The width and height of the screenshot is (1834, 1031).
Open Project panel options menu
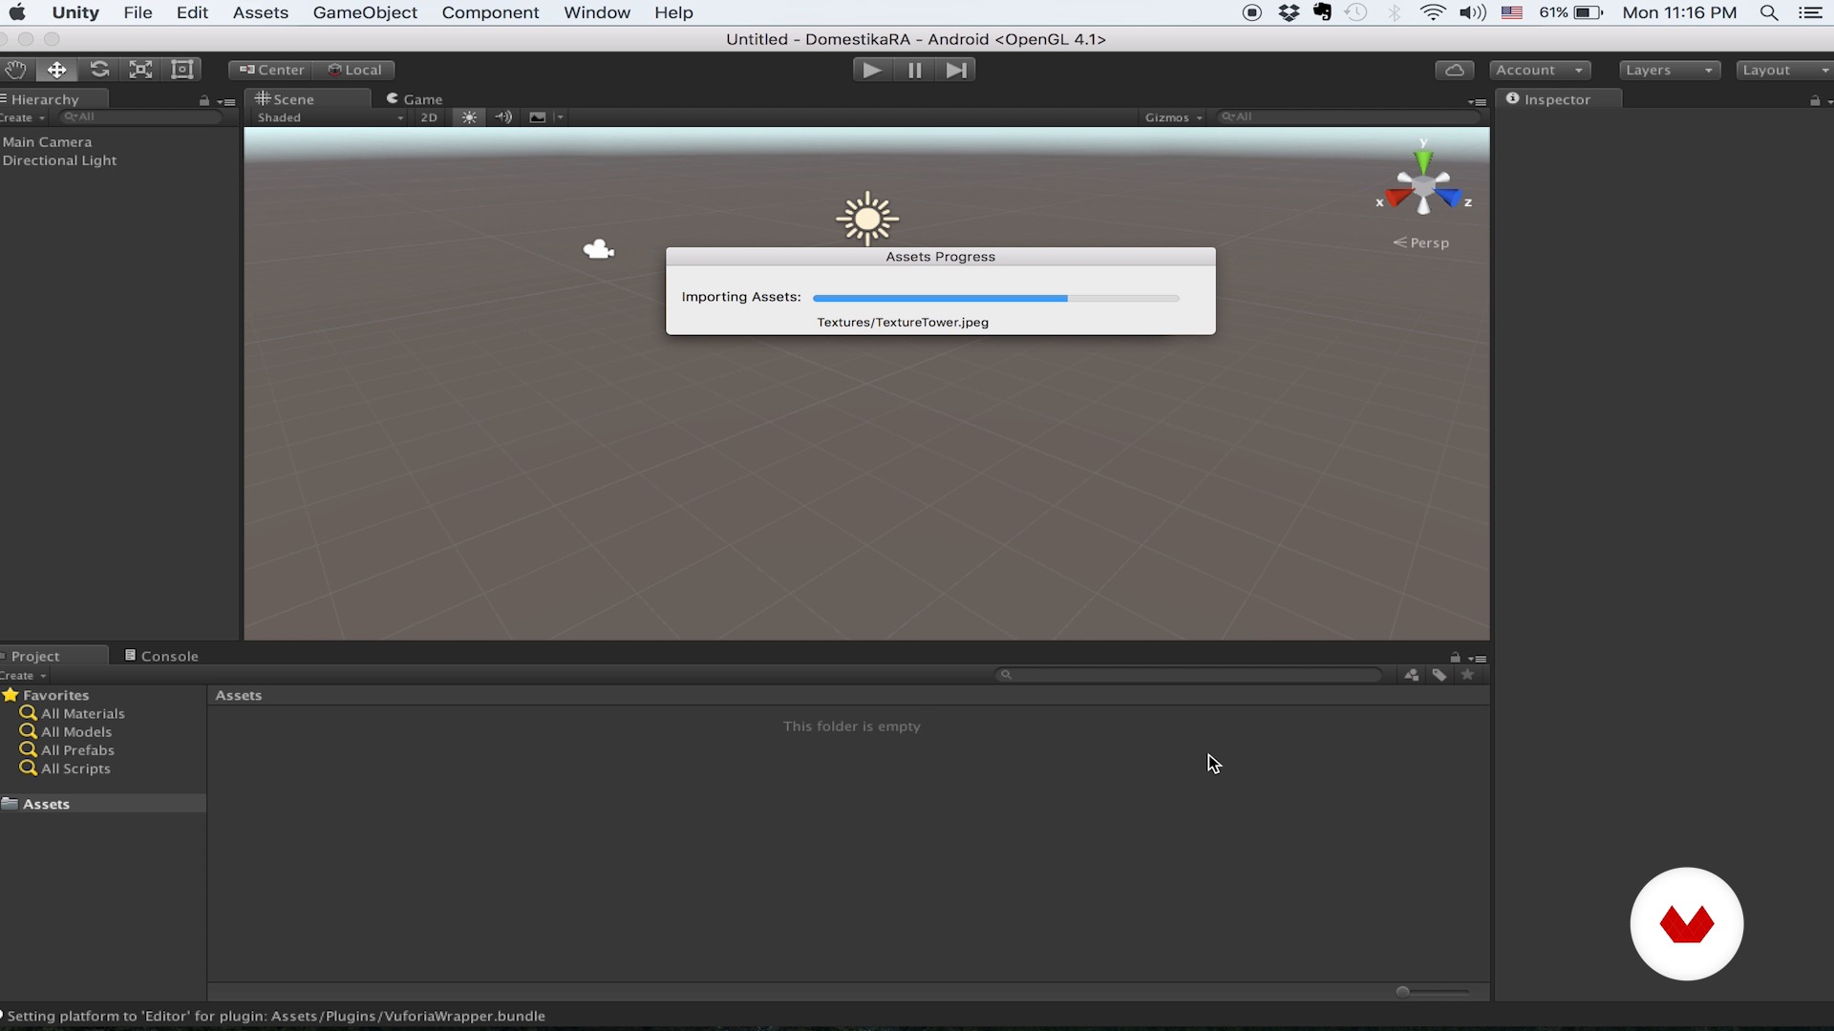pos(1477,658)
